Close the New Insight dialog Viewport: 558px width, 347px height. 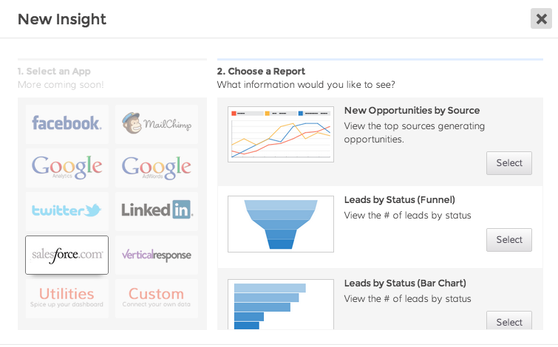(541, 19)
